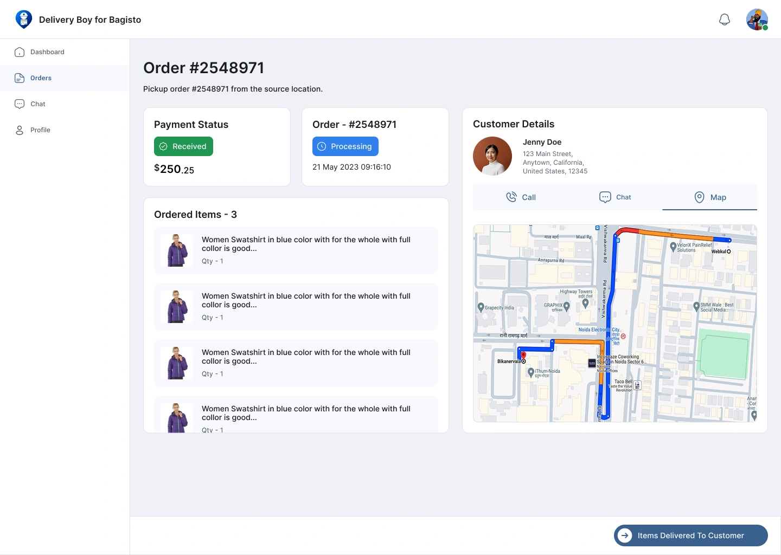Viewport: 781px width, 555px height.
Task: Go to Dashboard label in sidebar
Action: click(x=47, y=52)
